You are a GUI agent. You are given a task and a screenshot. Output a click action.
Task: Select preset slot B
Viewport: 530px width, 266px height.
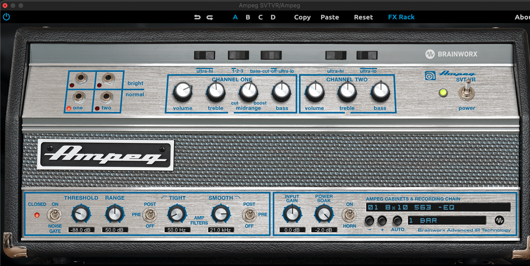click(248, 17)
